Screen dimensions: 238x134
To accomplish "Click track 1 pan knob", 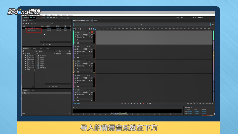I will [x=86, y=35].
